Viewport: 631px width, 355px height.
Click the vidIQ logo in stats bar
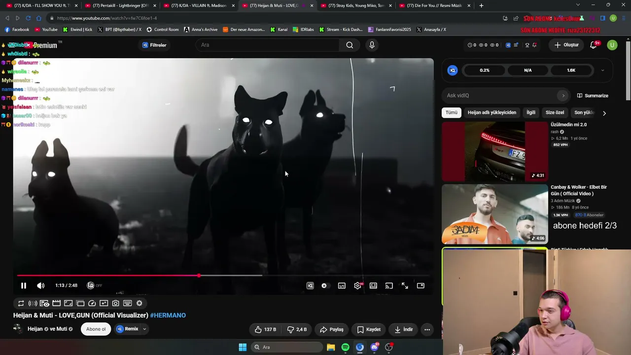(x=453, y=70)
